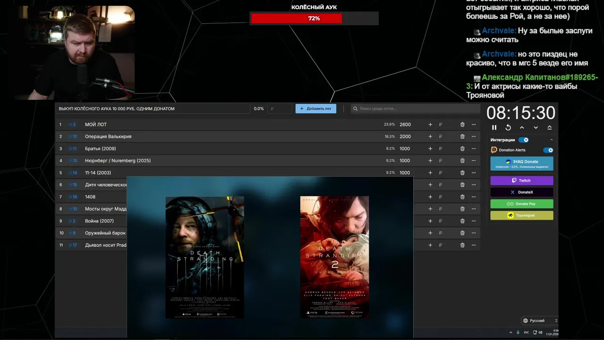Delete the Братья (2009) lot

pyautogui.click(x=462, y=149)
